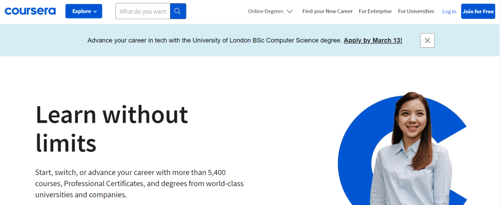Open the For Universities page
The image size is (500, 205).
point(416,11)
